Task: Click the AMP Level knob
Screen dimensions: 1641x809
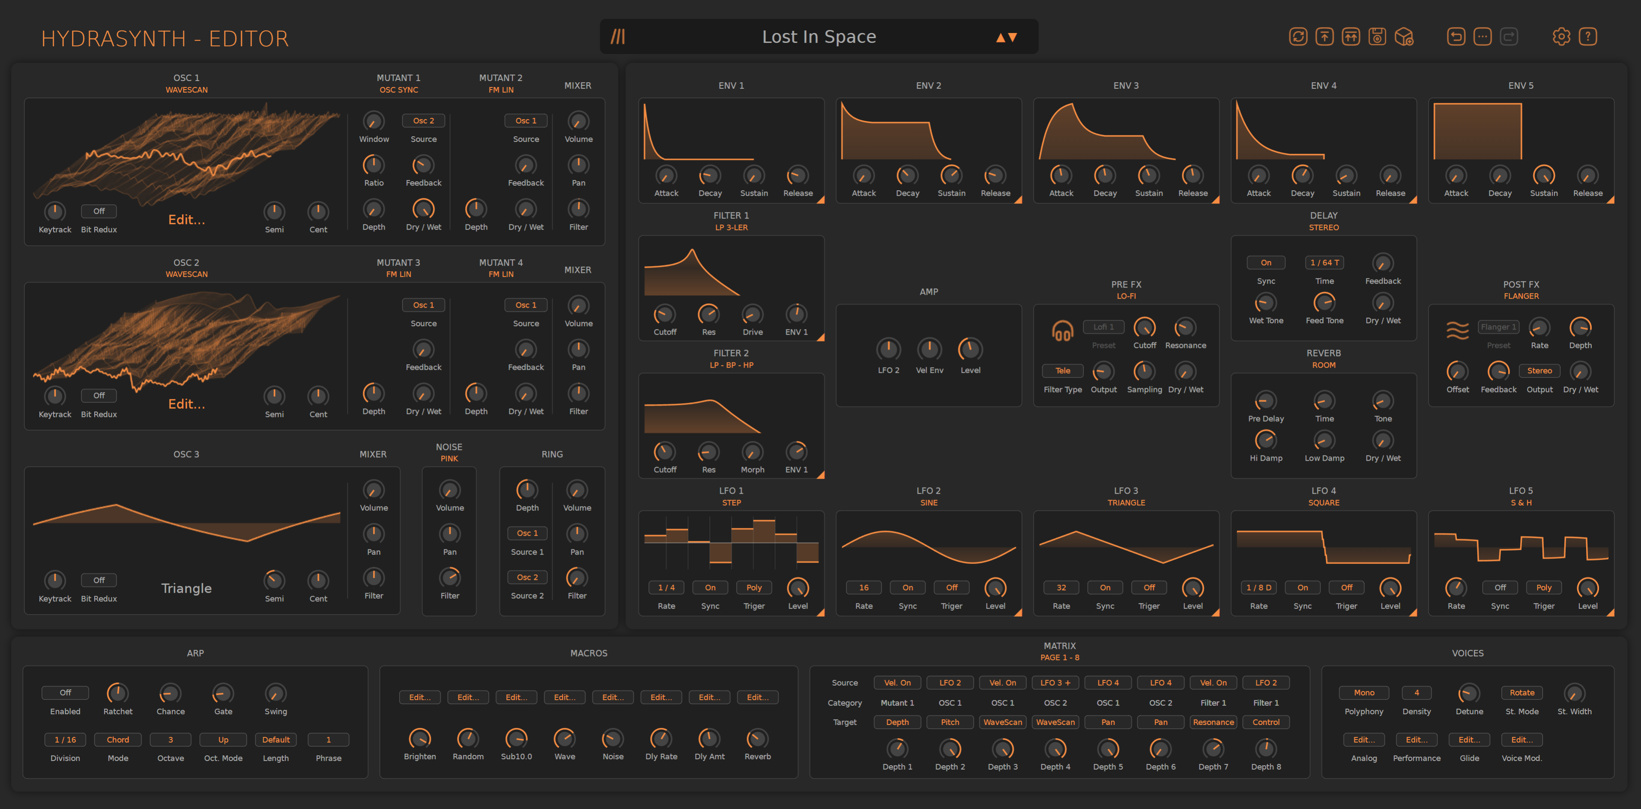Action: coord(970,349)
